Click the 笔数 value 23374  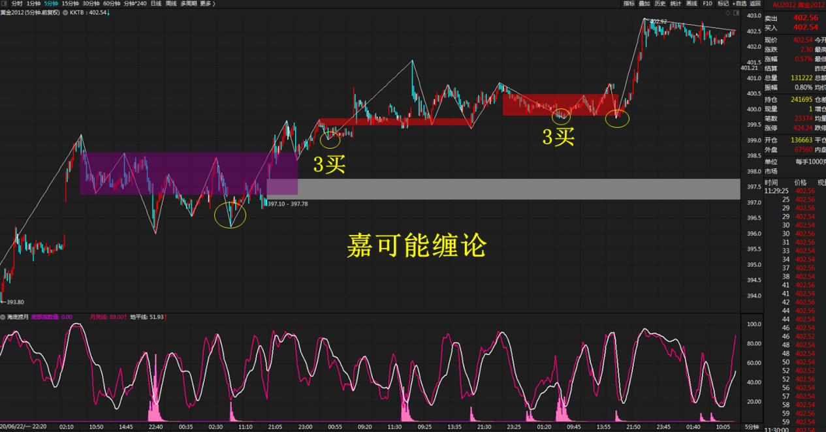coord(804,119)
